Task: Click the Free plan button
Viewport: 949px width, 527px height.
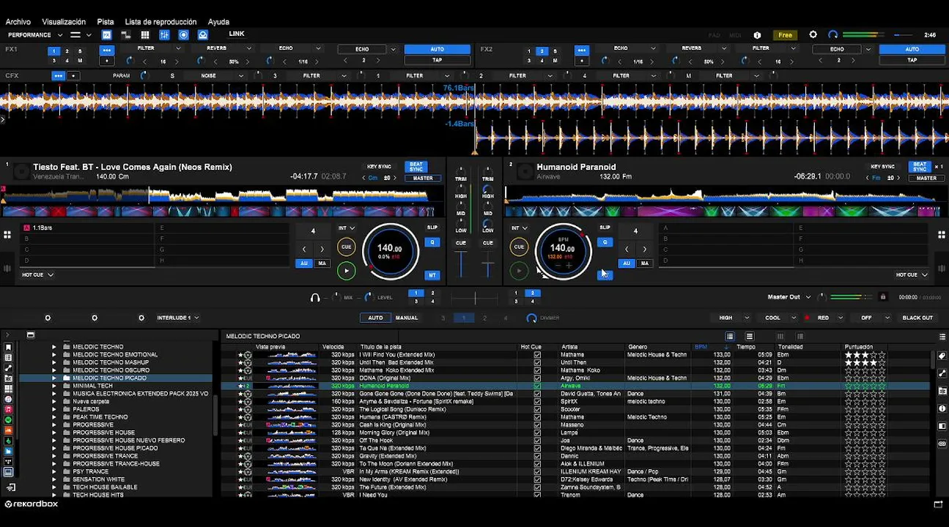Action: click(x=785, y=35)
